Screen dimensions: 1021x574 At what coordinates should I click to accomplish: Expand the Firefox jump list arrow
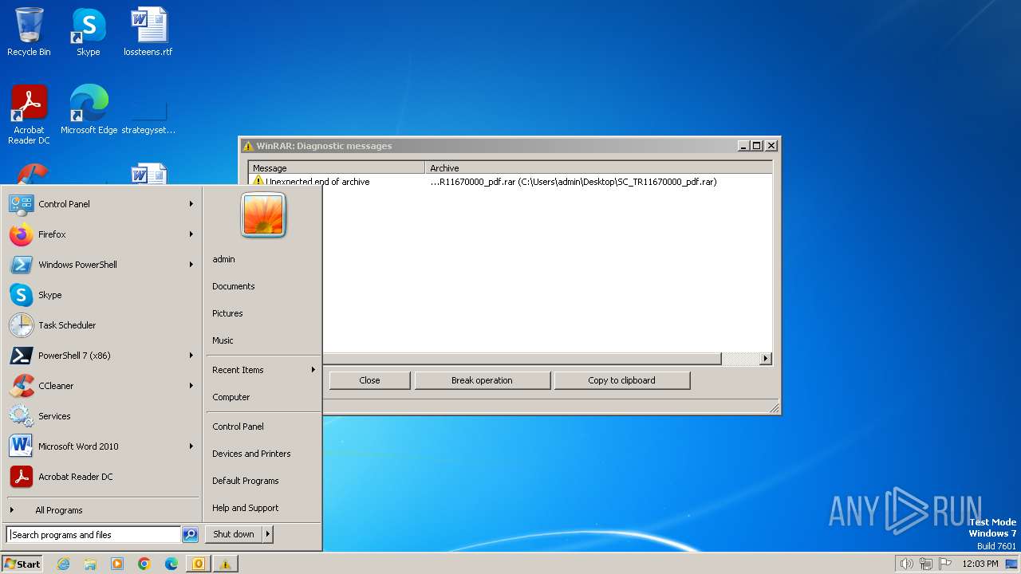[191, 234]
